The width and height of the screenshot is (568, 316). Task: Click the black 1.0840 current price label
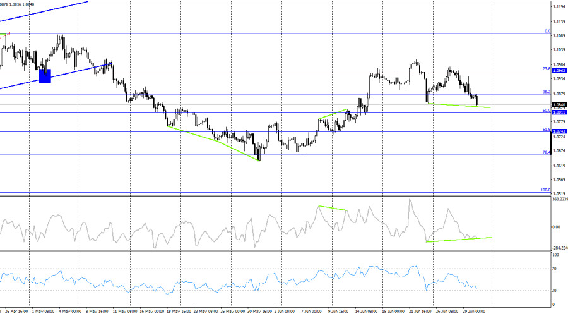559,104
